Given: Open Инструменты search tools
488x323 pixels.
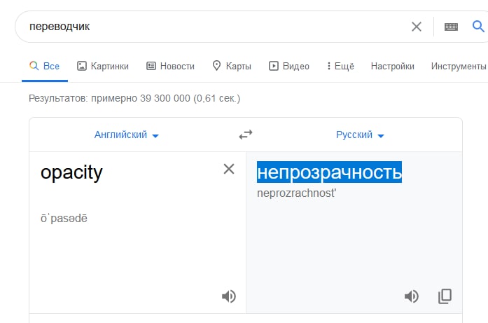Looking at the screenshot, I should pos(459,67).
